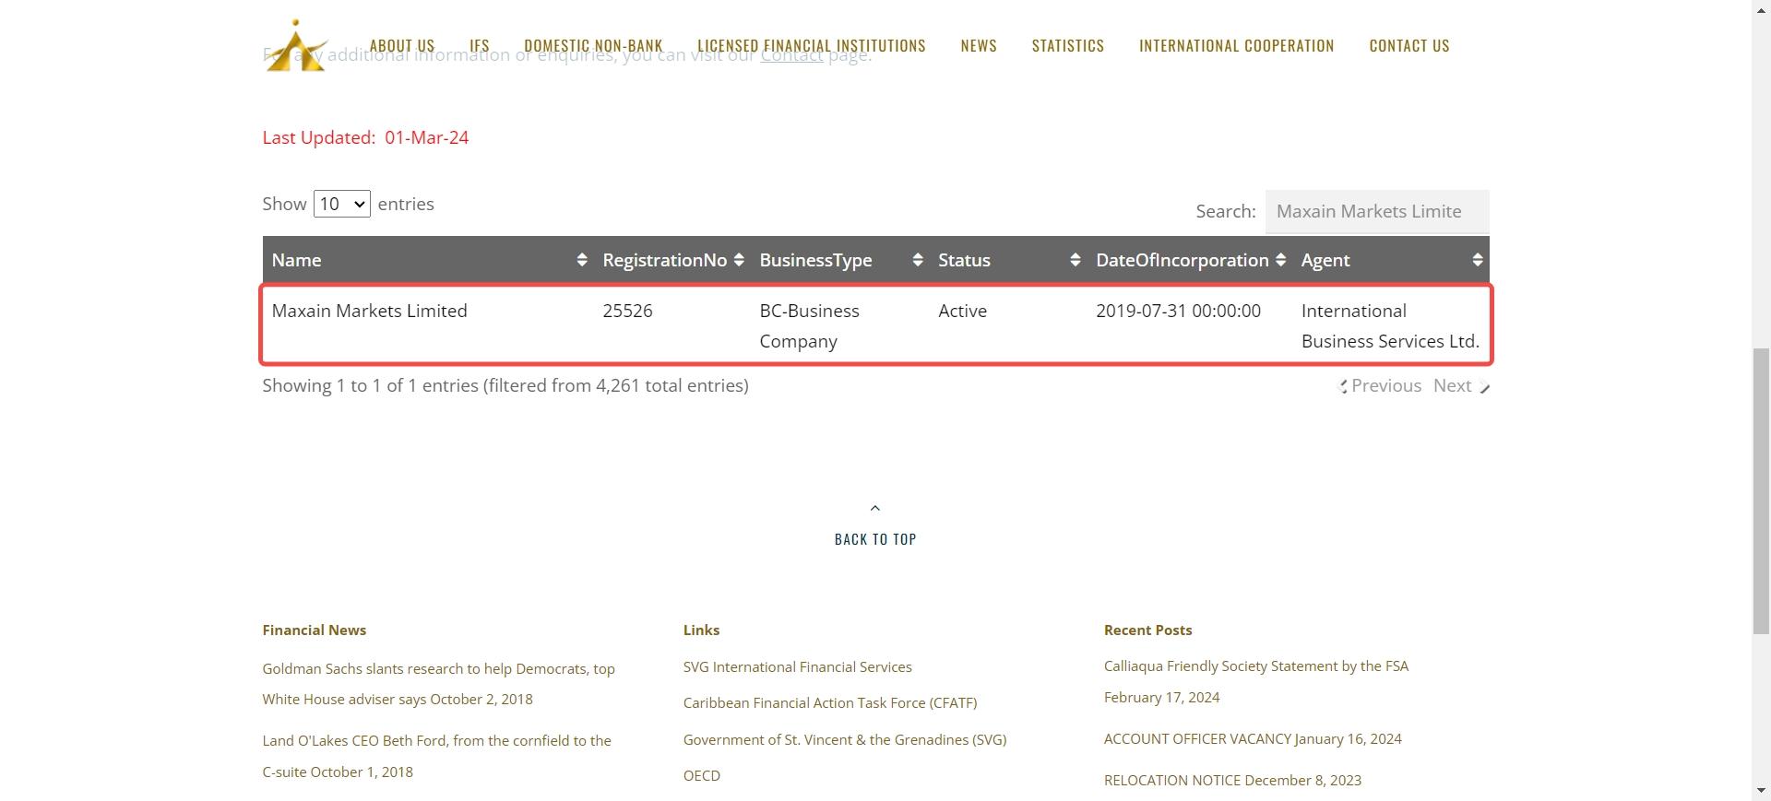
Task: Open the Statistics menu
Action: (x=1068, y=46)
